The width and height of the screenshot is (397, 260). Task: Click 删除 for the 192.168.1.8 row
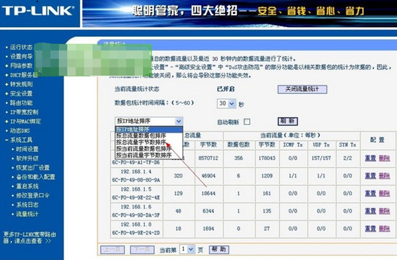click(x=384, y=229)
